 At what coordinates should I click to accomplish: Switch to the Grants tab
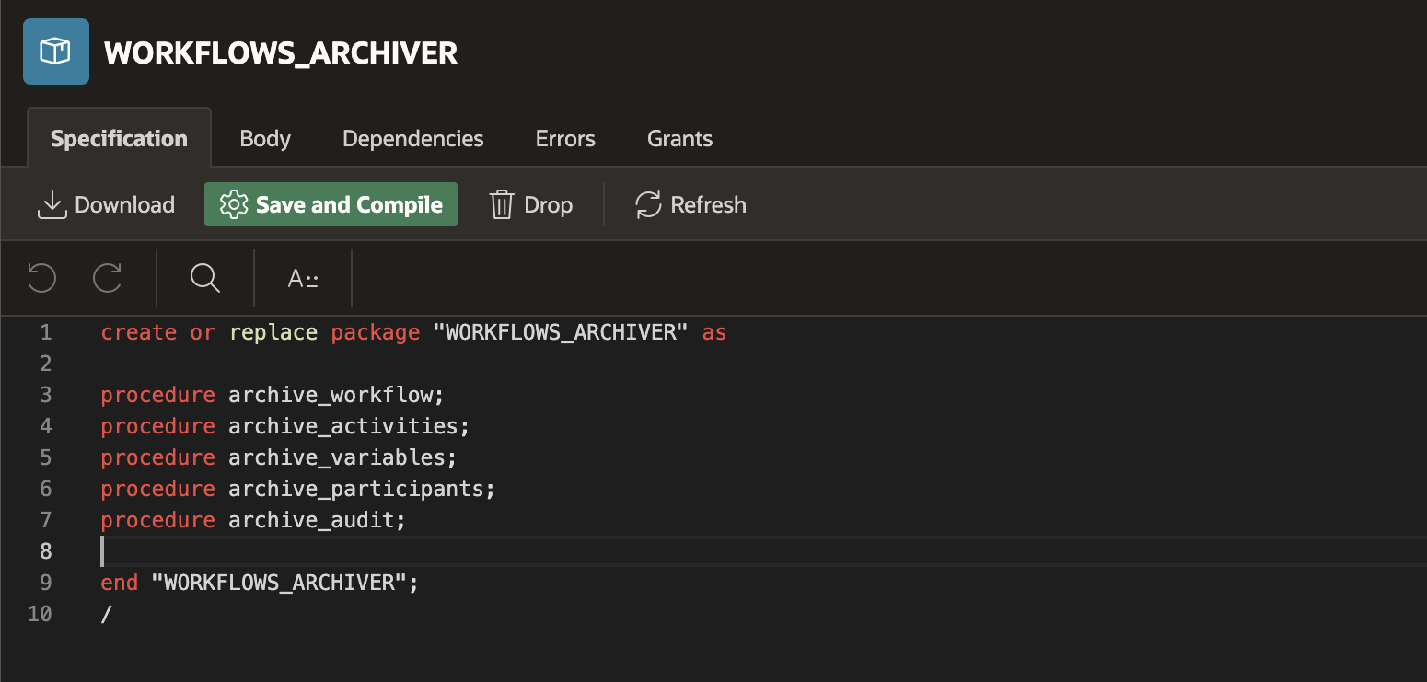coord(679,139)
